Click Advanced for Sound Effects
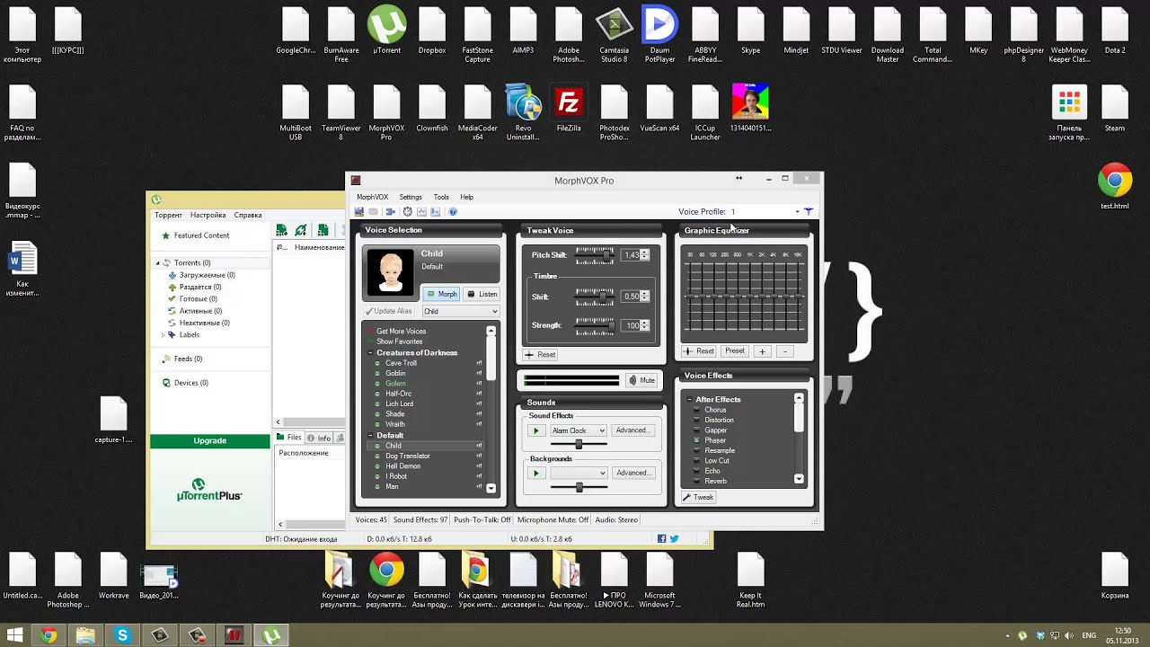 (632, 430)
